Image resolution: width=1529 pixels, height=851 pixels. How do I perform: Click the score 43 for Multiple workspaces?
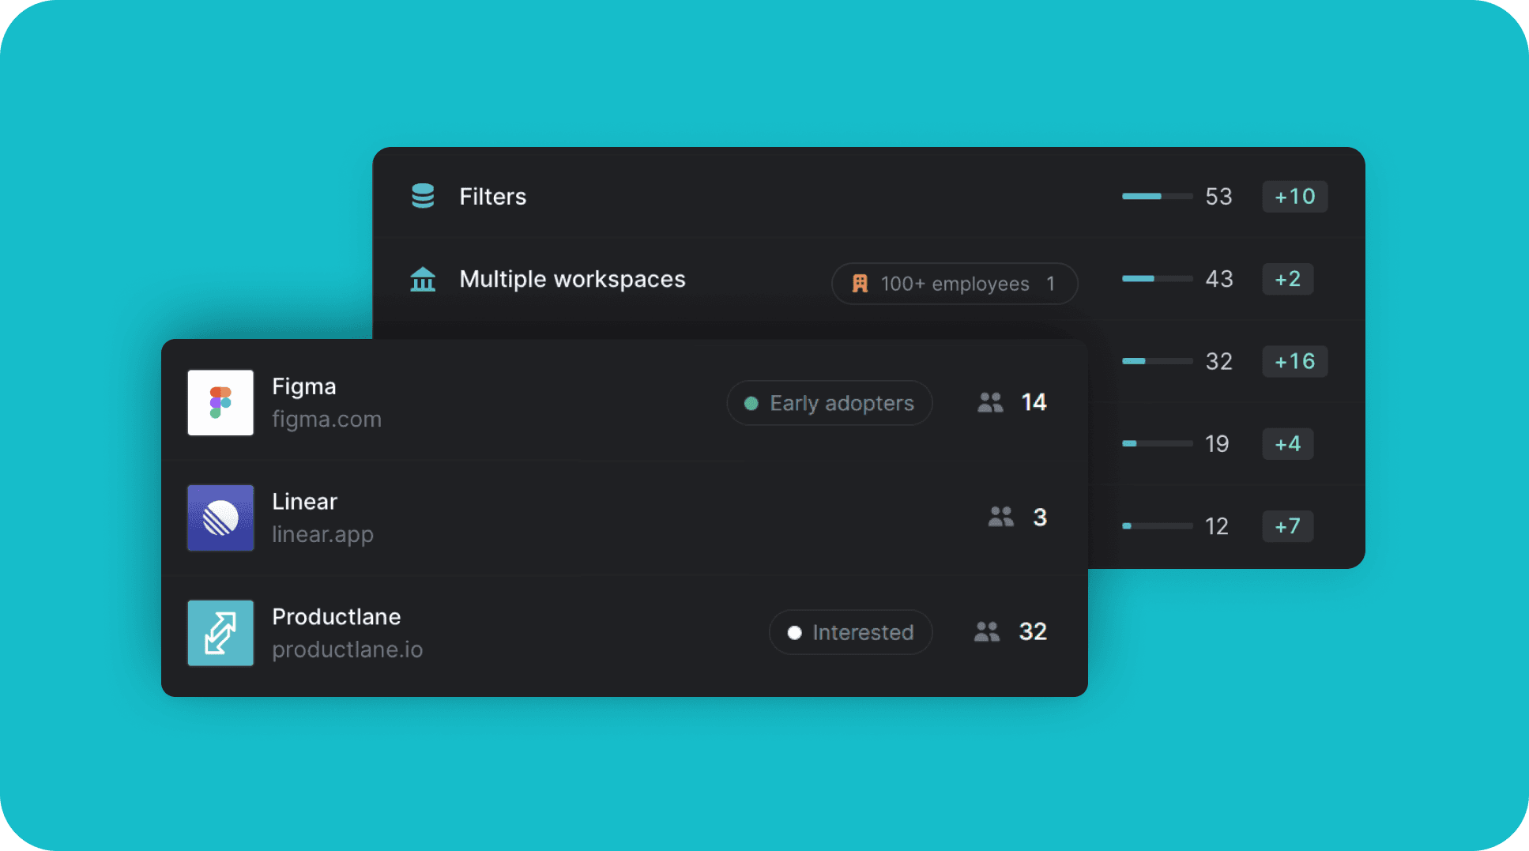pyautogui.click(x=1218, y=279)
